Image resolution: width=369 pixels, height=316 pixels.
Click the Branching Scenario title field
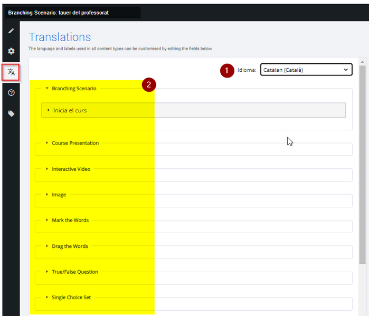point(73,13)
